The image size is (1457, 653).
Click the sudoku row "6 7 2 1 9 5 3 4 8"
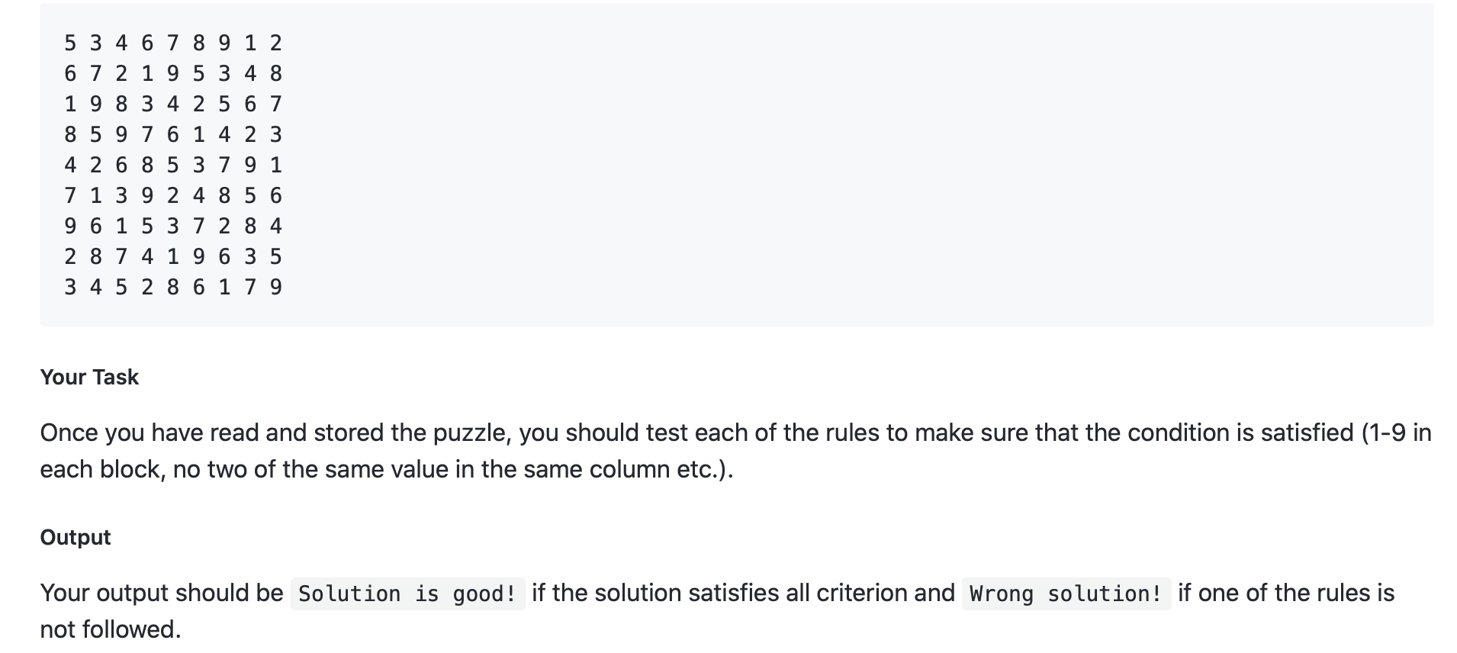[x=173, y=73]
